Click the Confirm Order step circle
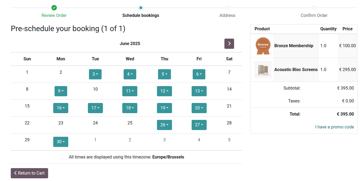This screenshot has width=362, height=181. tap(314, 8)
